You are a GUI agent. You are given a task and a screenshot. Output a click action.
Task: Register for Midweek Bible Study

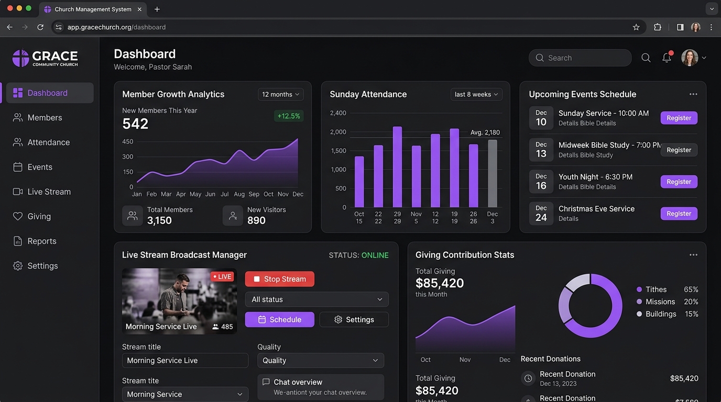(679, 150)
